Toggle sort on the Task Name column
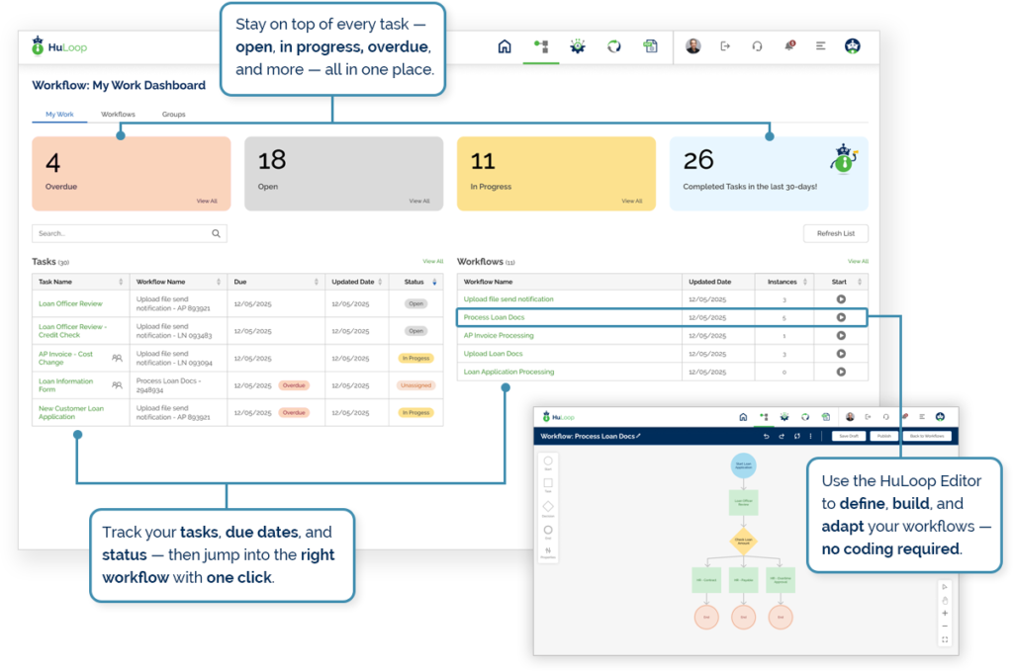The height and width of the screenshot is (671, 1013). 121,282
